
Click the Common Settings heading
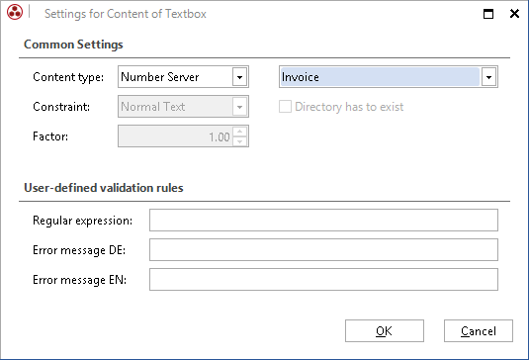tap(73, 45)
